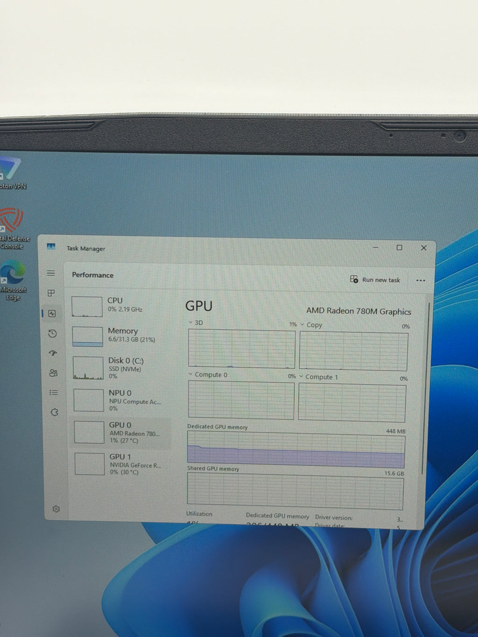The height and width of the screenshot is (637, 478).
Task: Click the Shared GPU memory graph
Action: point(295,491)
